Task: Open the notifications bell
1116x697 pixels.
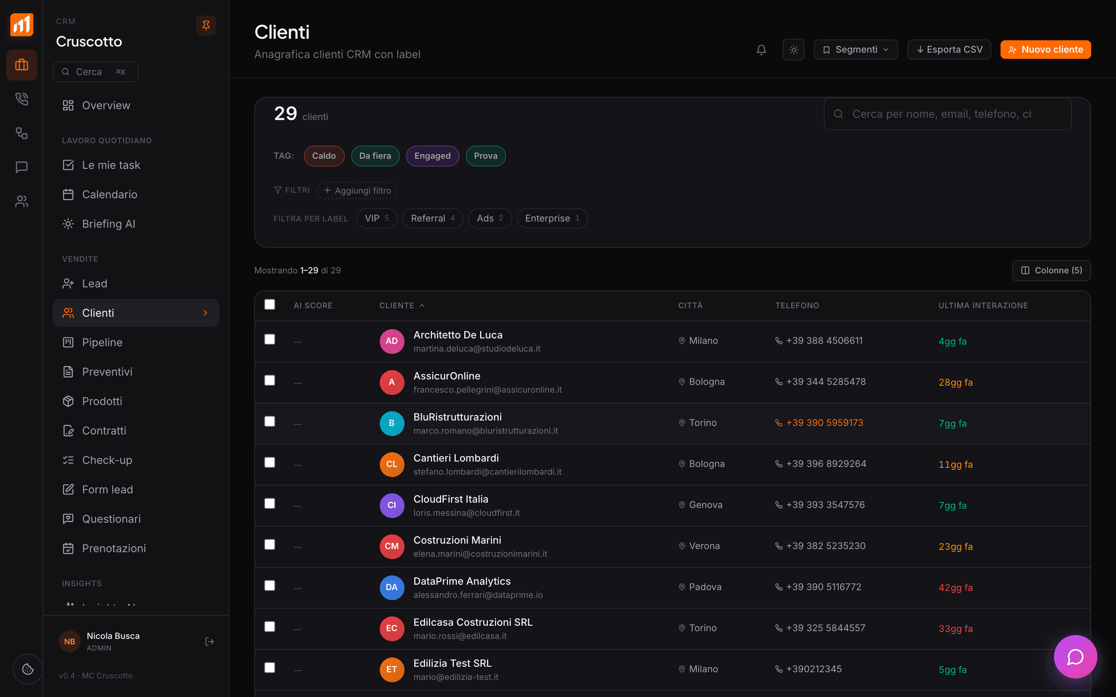Action: click(761, 50)
